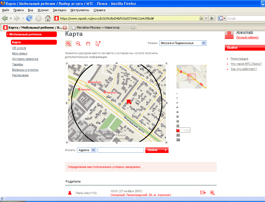The image size is (265, 202).
Task: Pan the map north with top arrow
Action: (117, 63)
